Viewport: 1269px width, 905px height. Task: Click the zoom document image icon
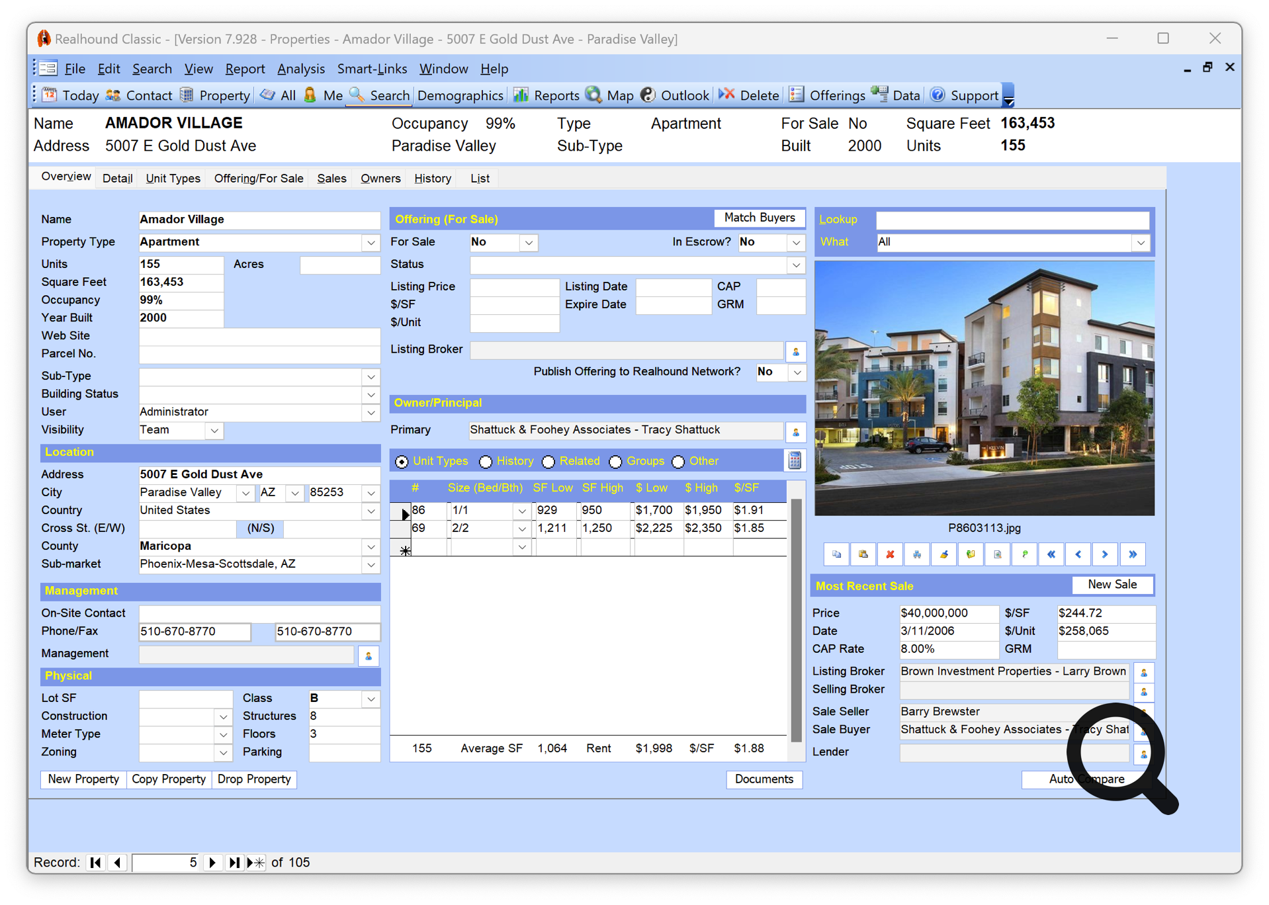click(998, 554)
